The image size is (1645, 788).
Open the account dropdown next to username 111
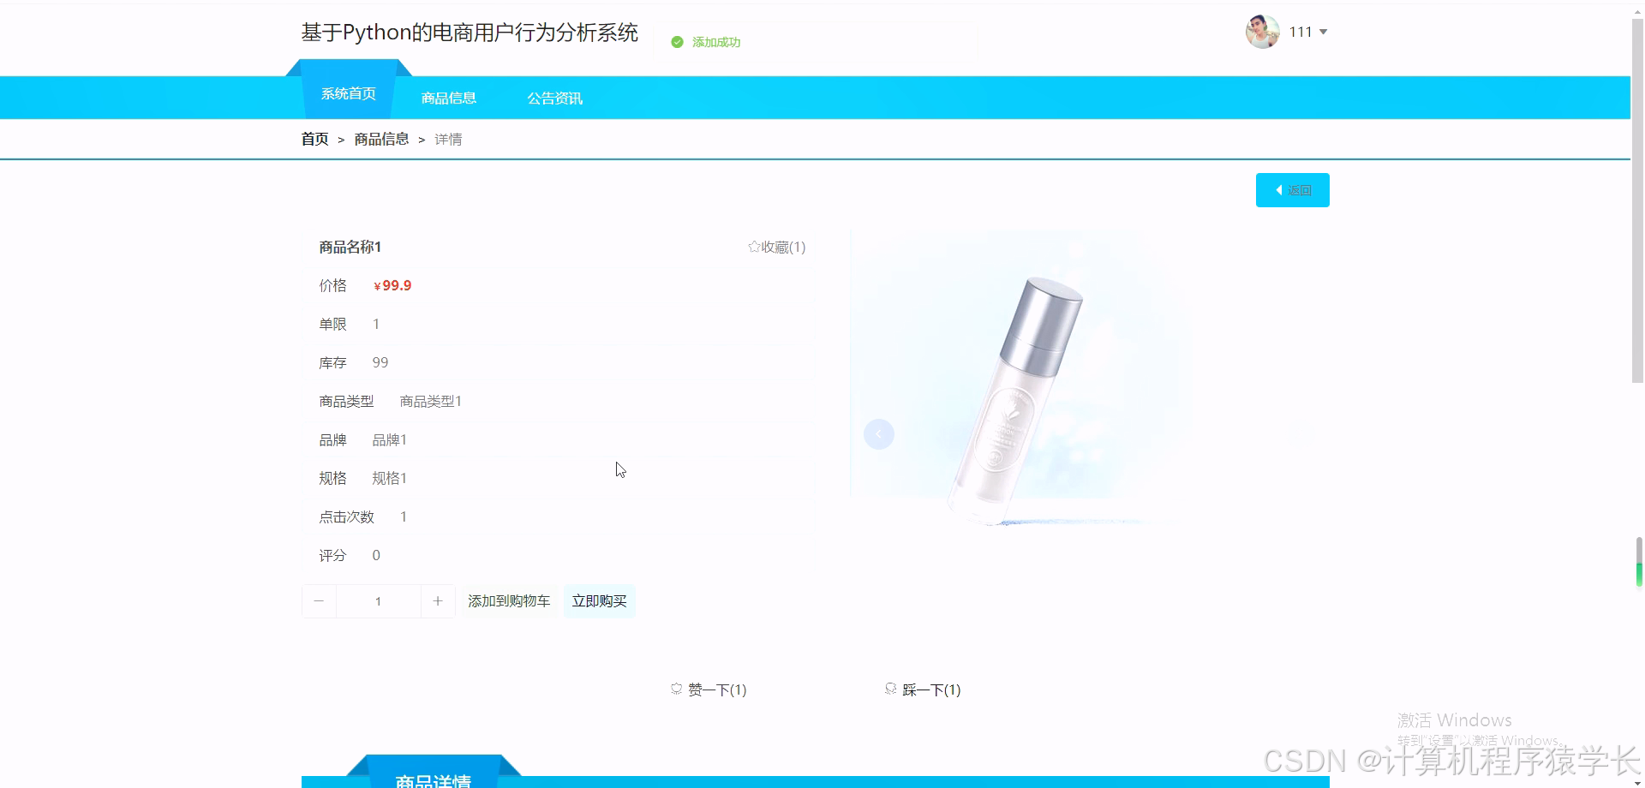[1325, 32]
